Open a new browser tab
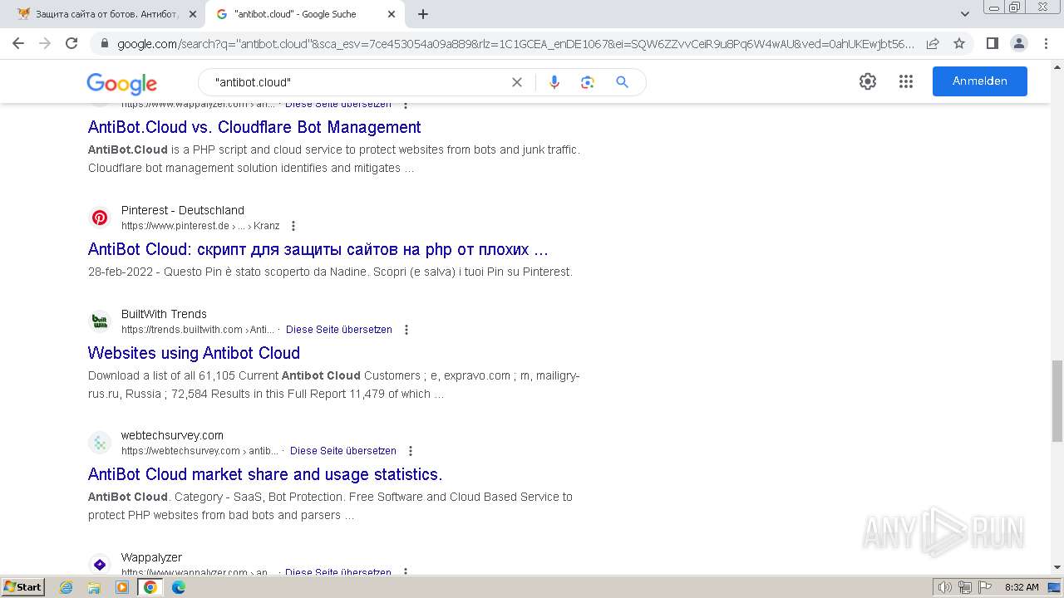This screenshot has width=1064, height=598. coord(423,14)
